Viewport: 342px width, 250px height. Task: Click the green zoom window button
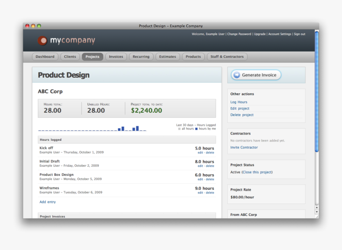click(x=39, y=26)
